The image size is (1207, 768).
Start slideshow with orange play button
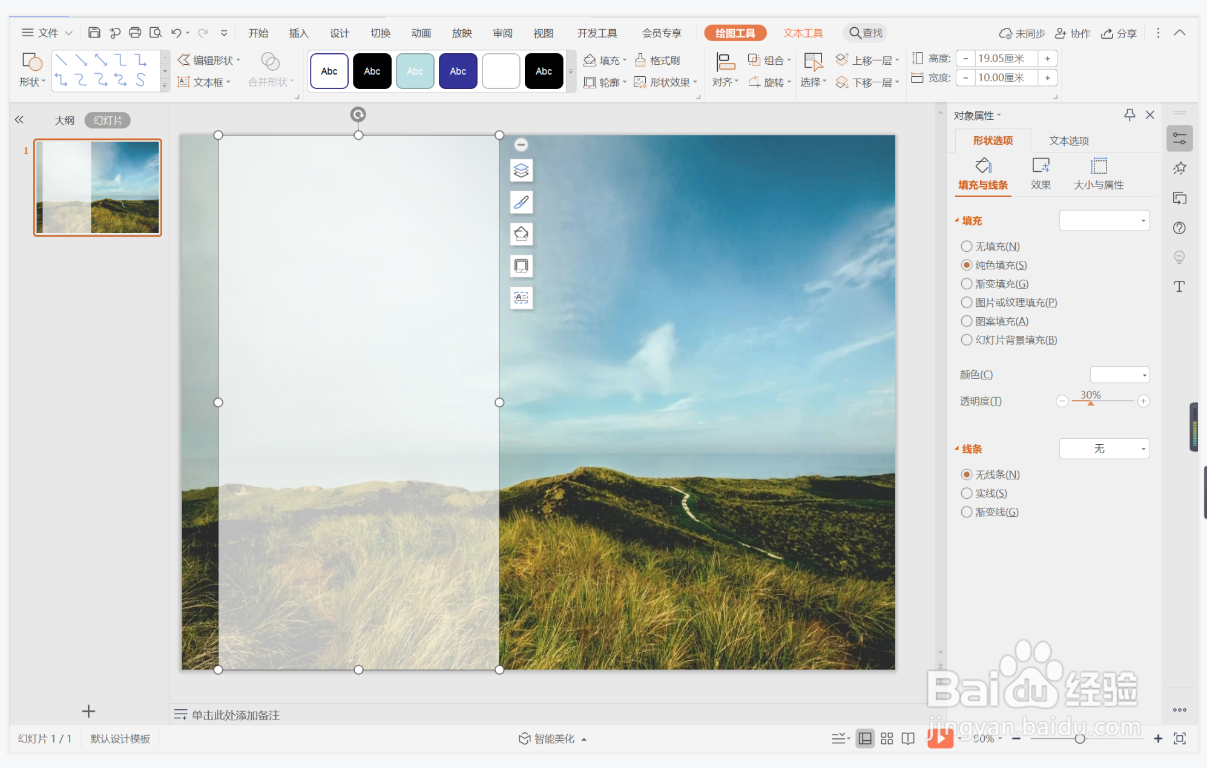(x=940, y=738)
